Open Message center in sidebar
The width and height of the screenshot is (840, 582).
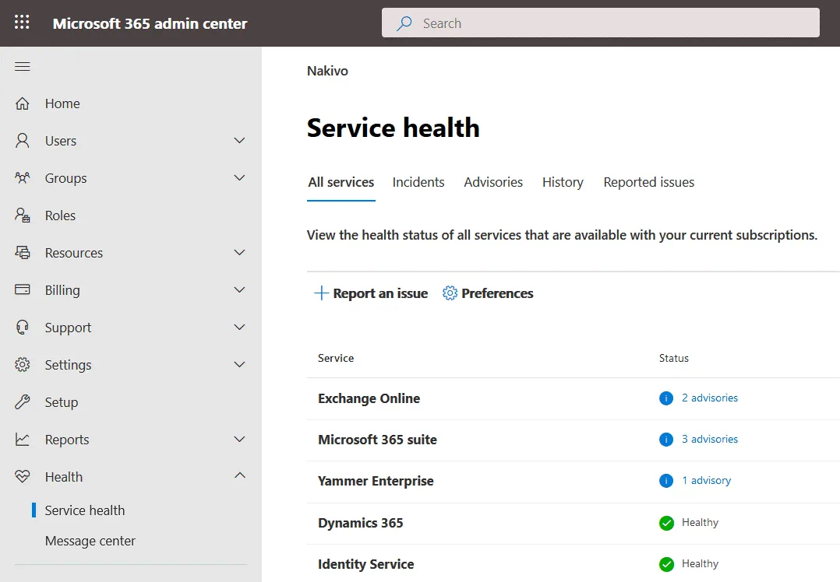(x=90, y=541)
